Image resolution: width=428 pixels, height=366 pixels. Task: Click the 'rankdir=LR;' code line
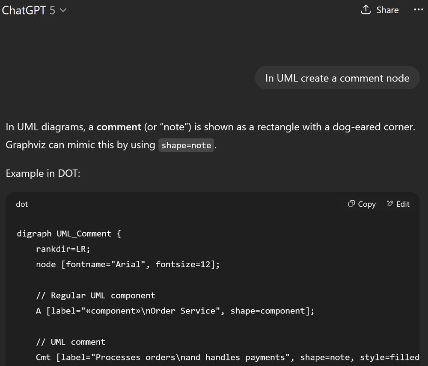pyautogui.click(x=63, y=249)
